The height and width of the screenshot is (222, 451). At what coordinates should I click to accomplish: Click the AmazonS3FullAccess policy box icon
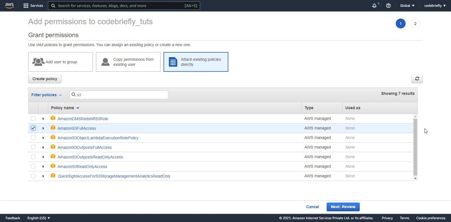tap(53, 128)
